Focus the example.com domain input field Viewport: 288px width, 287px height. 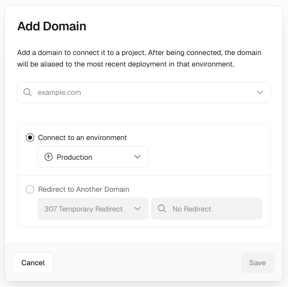coord(140,92)
